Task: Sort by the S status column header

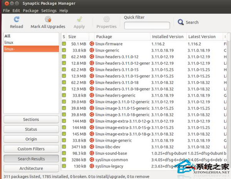Action: 64,37
